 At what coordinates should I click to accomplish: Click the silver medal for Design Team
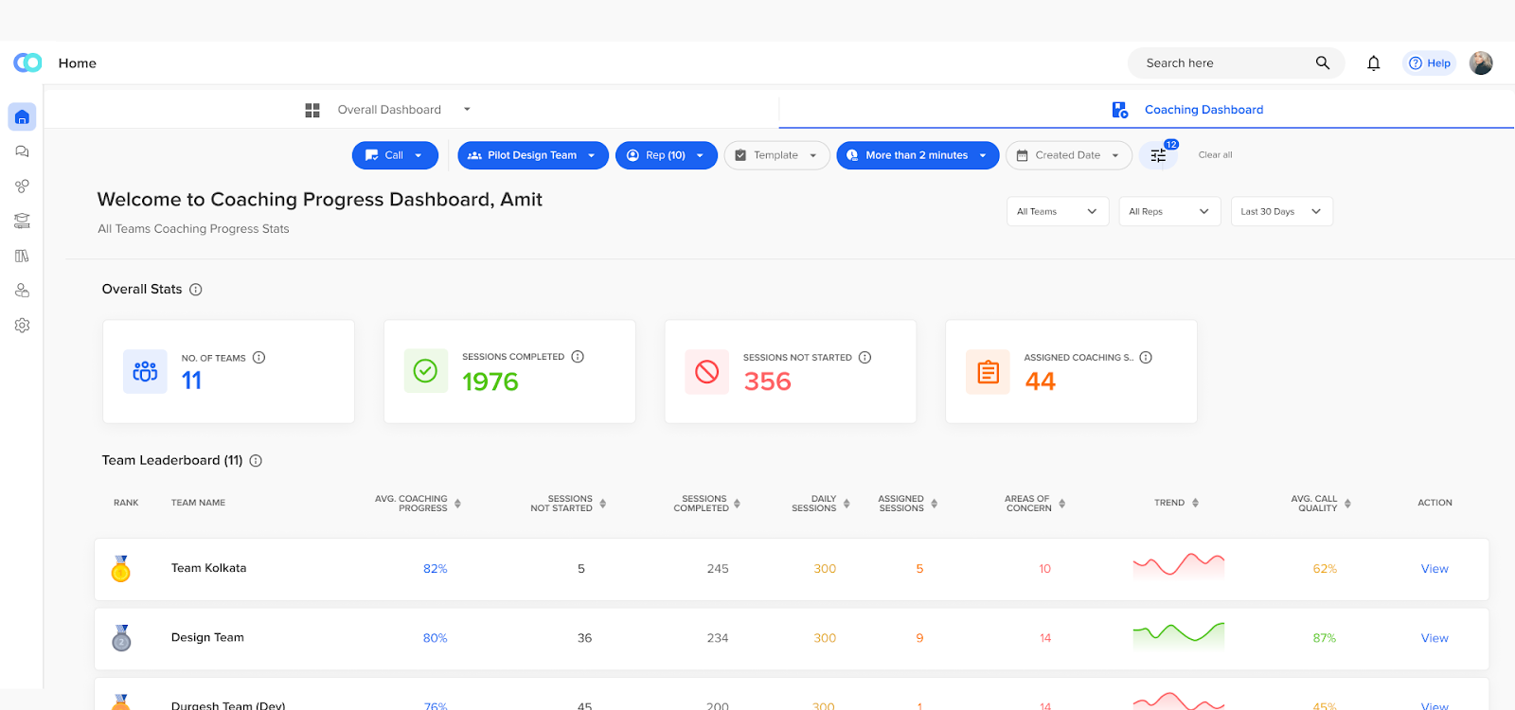click(x=121, y=638)
